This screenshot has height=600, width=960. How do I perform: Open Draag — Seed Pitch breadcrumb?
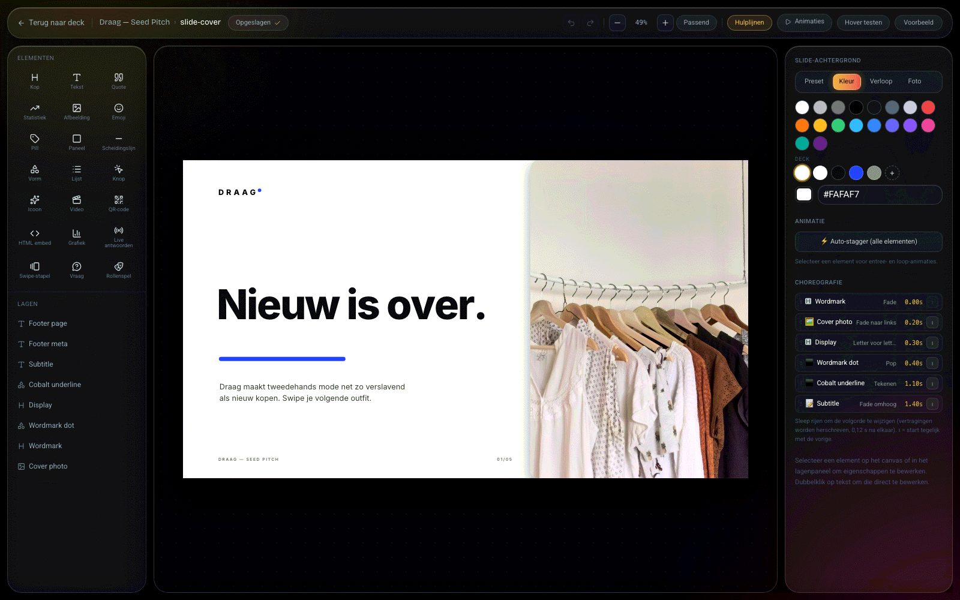pyautogui.click(x=134, y=22)
